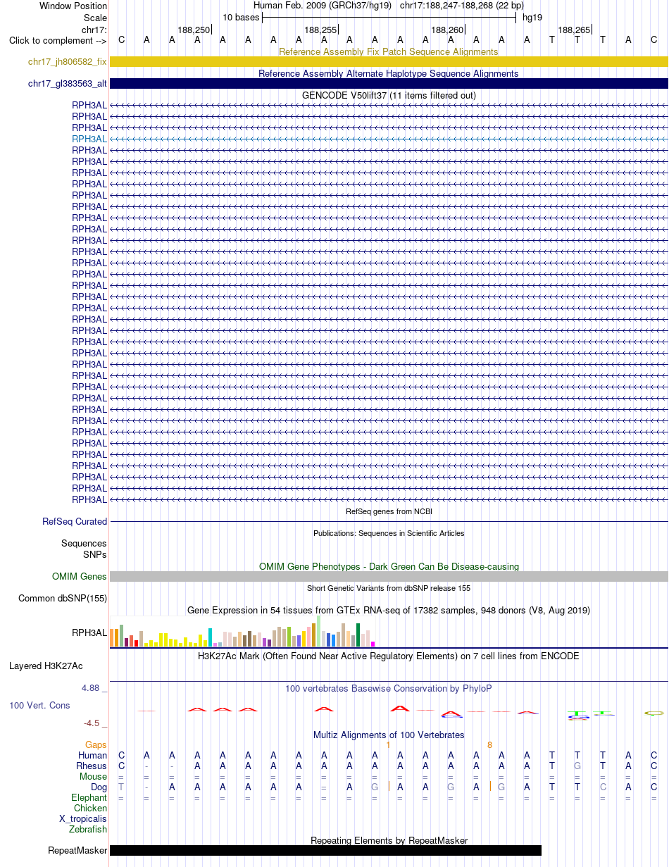Click the -4.5 PhyloP lower scale value
Screen dimensions: 669x867
pos(95,723)
